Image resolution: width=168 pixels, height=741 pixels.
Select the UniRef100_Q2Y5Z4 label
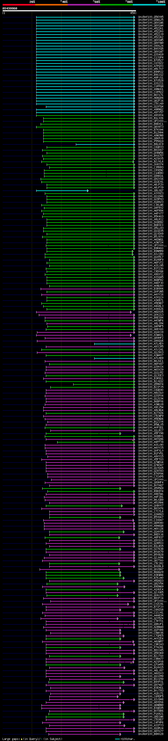(x=151, y=619)
